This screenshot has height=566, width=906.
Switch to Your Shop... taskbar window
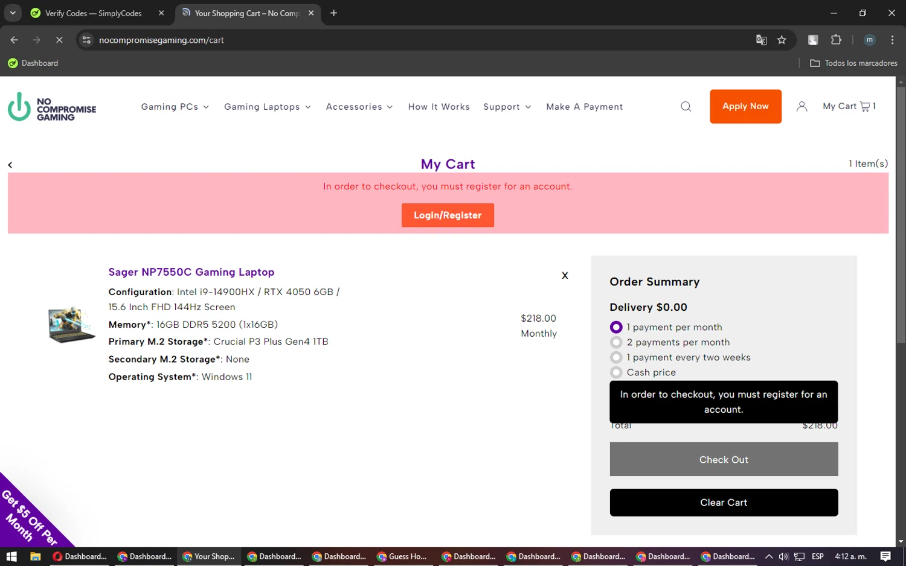(x=208, y=556)
